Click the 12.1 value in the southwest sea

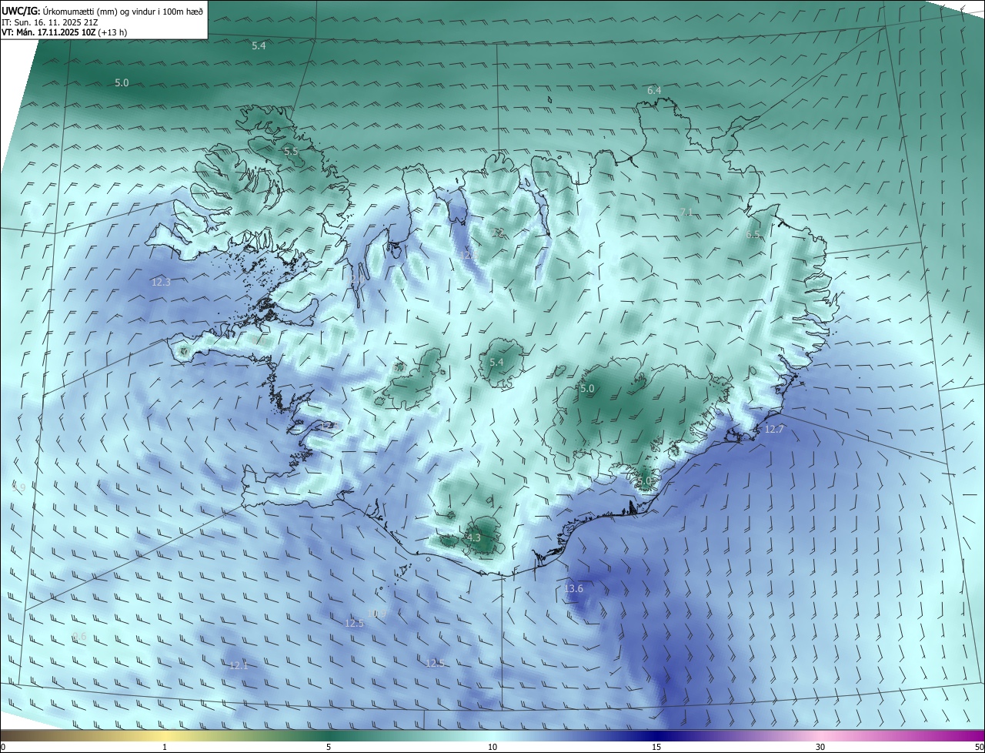tap(239, 665)
